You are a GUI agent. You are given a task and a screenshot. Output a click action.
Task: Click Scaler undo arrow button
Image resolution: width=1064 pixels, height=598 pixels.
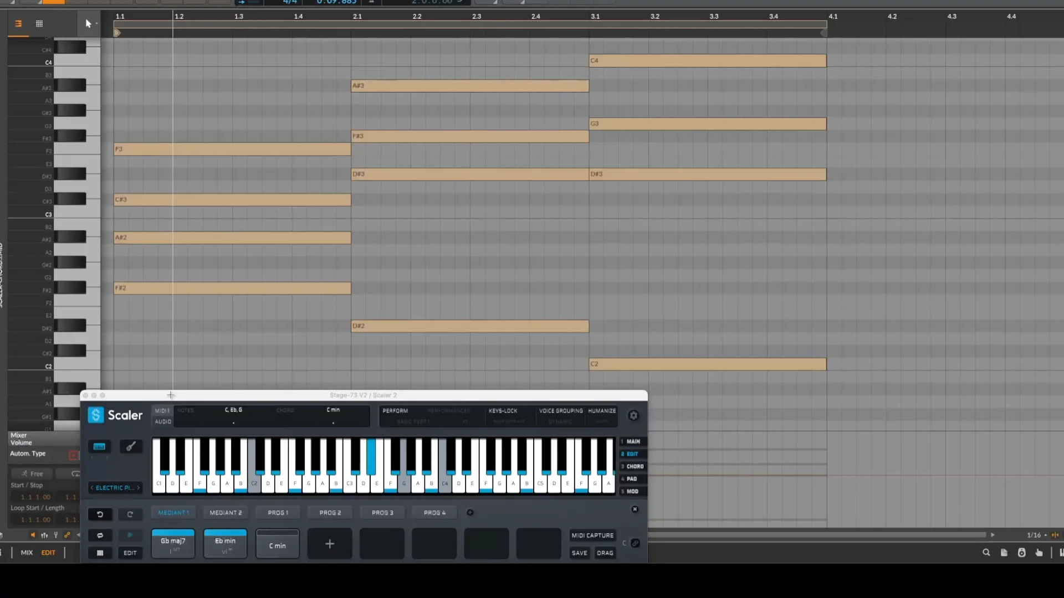[100, 514]
